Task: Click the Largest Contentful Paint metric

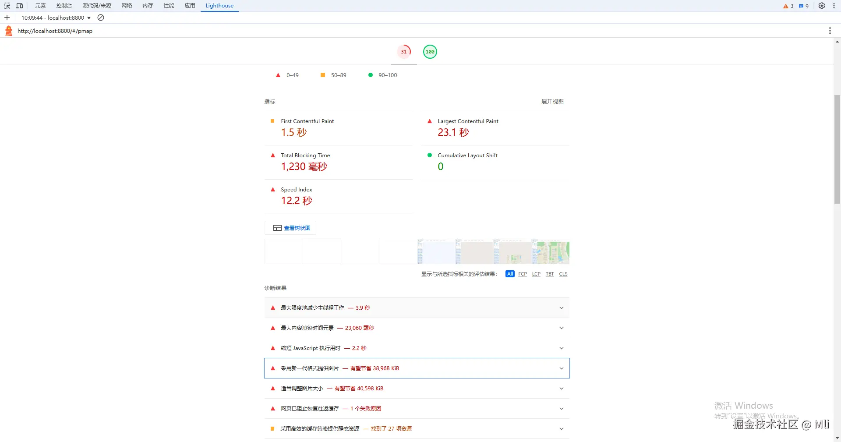Action: [x=495, y=128]
